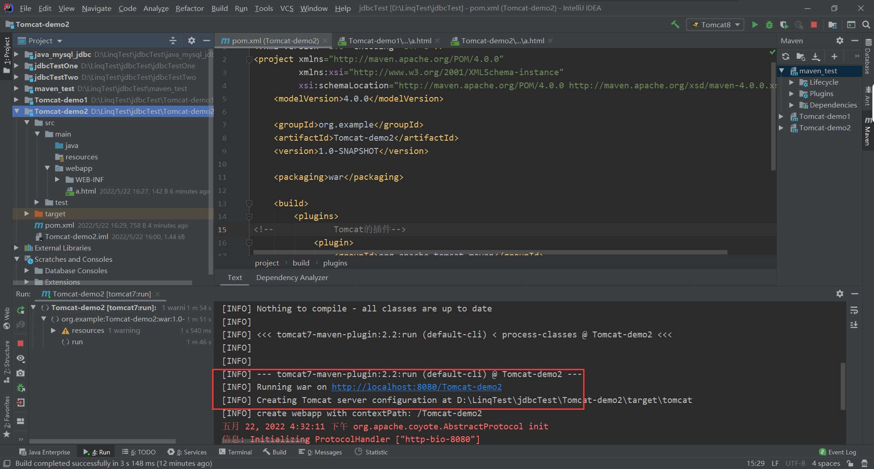This screenshot has width=874, height=469.
Task: Run Tomcat8 with coverage shield icon
Action: coord(784,25)
